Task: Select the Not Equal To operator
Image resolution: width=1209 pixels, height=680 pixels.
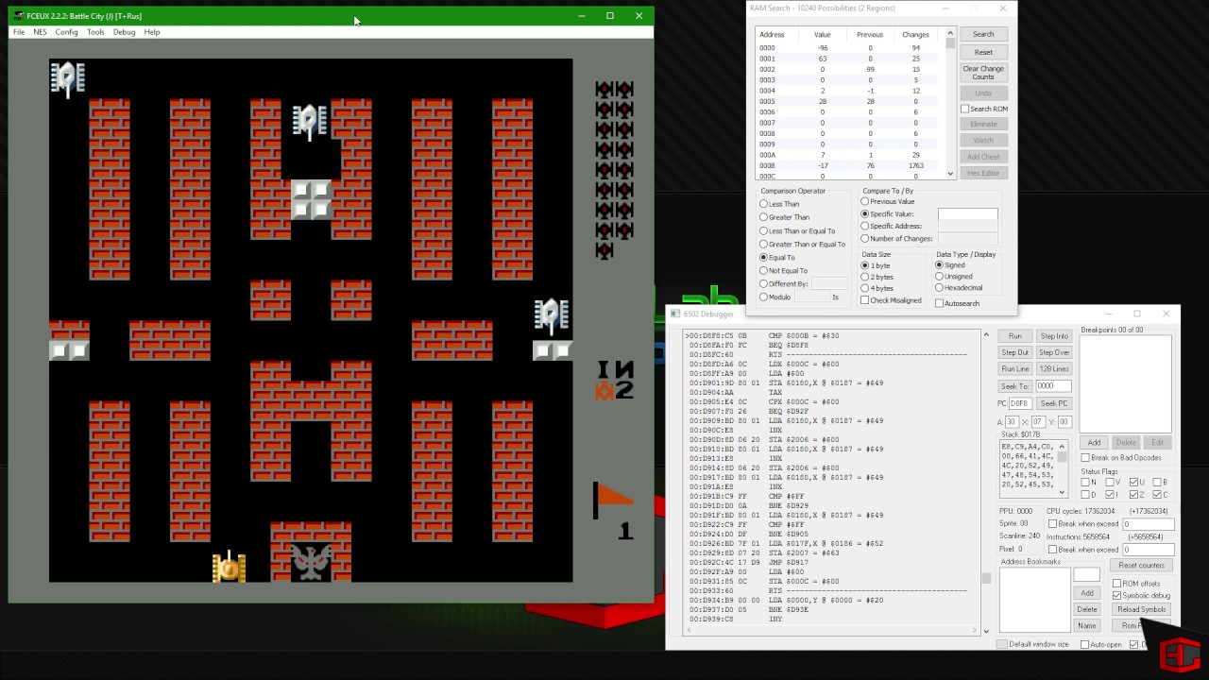Action: click(764, 270)
